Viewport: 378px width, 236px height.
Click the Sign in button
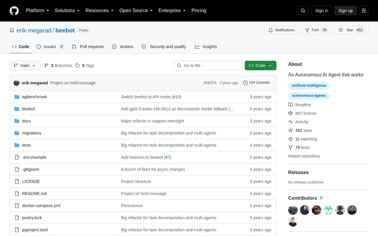(322, 11)
